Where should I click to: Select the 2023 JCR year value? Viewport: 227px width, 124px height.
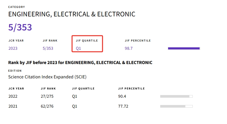tap(13, 48)
